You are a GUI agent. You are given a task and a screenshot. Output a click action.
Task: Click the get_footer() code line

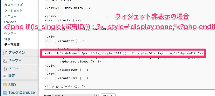point(65,86)
